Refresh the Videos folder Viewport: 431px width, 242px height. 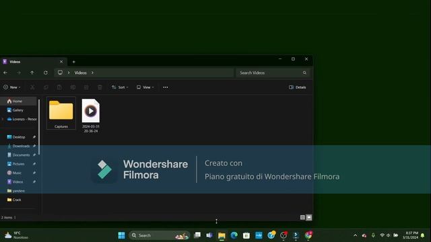pyautogui.click(x=46, y=73)
